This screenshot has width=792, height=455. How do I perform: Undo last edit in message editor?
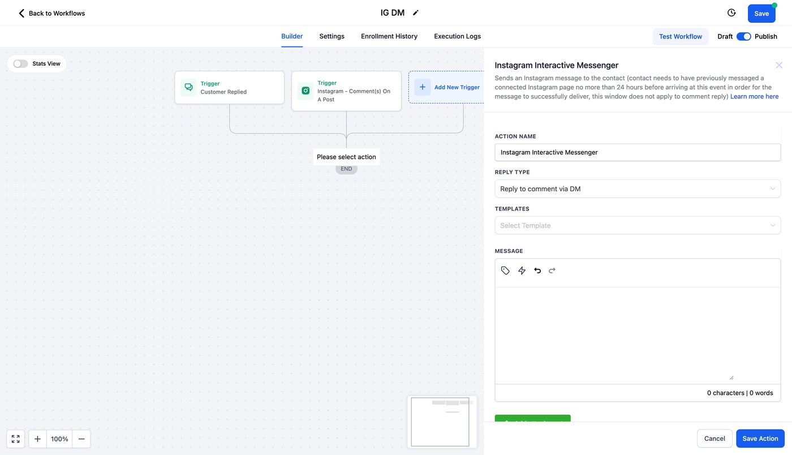[537, 271]
